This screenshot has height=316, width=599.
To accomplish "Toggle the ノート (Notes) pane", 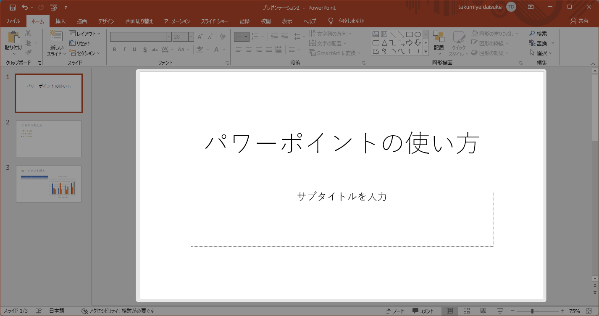I will 395,311.
